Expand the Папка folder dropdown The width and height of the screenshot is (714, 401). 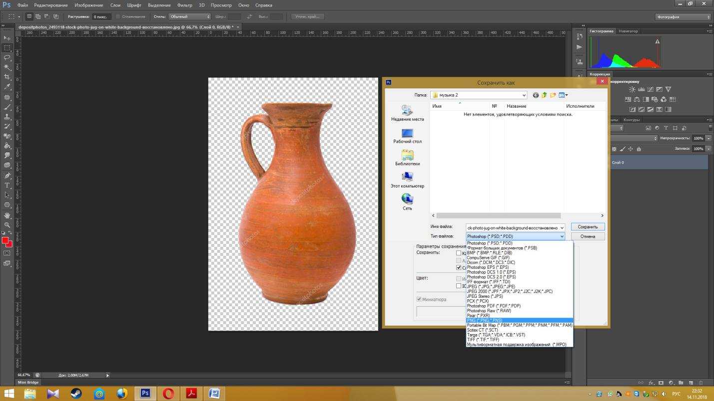click(524, 95)
